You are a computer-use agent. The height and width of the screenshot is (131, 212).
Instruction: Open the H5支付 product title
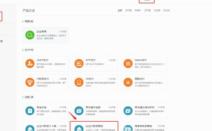coord(90,79)
